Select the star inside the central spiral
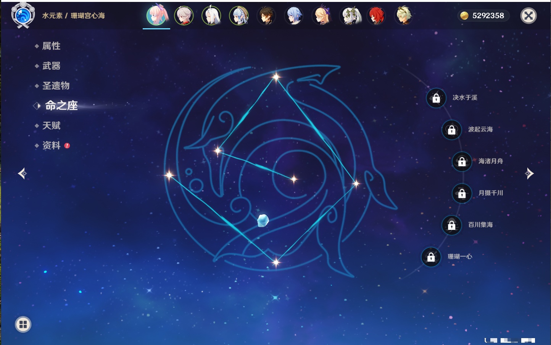This screenshot has height=345, width=551. tap(294, 179)
